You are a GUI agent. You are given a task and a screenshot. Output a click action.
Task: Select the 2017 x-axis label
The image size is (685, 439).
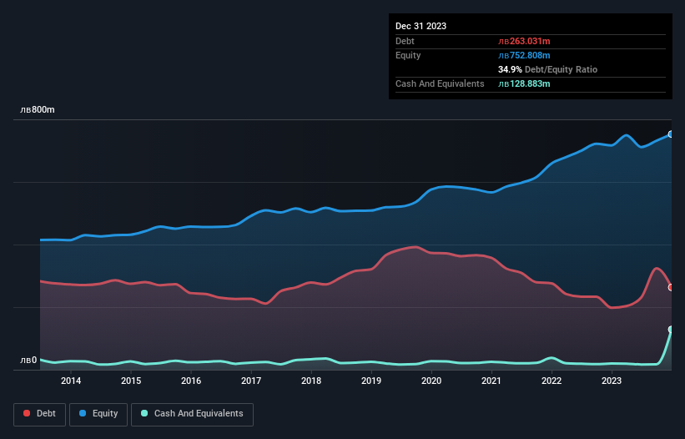tap(251, 381)
